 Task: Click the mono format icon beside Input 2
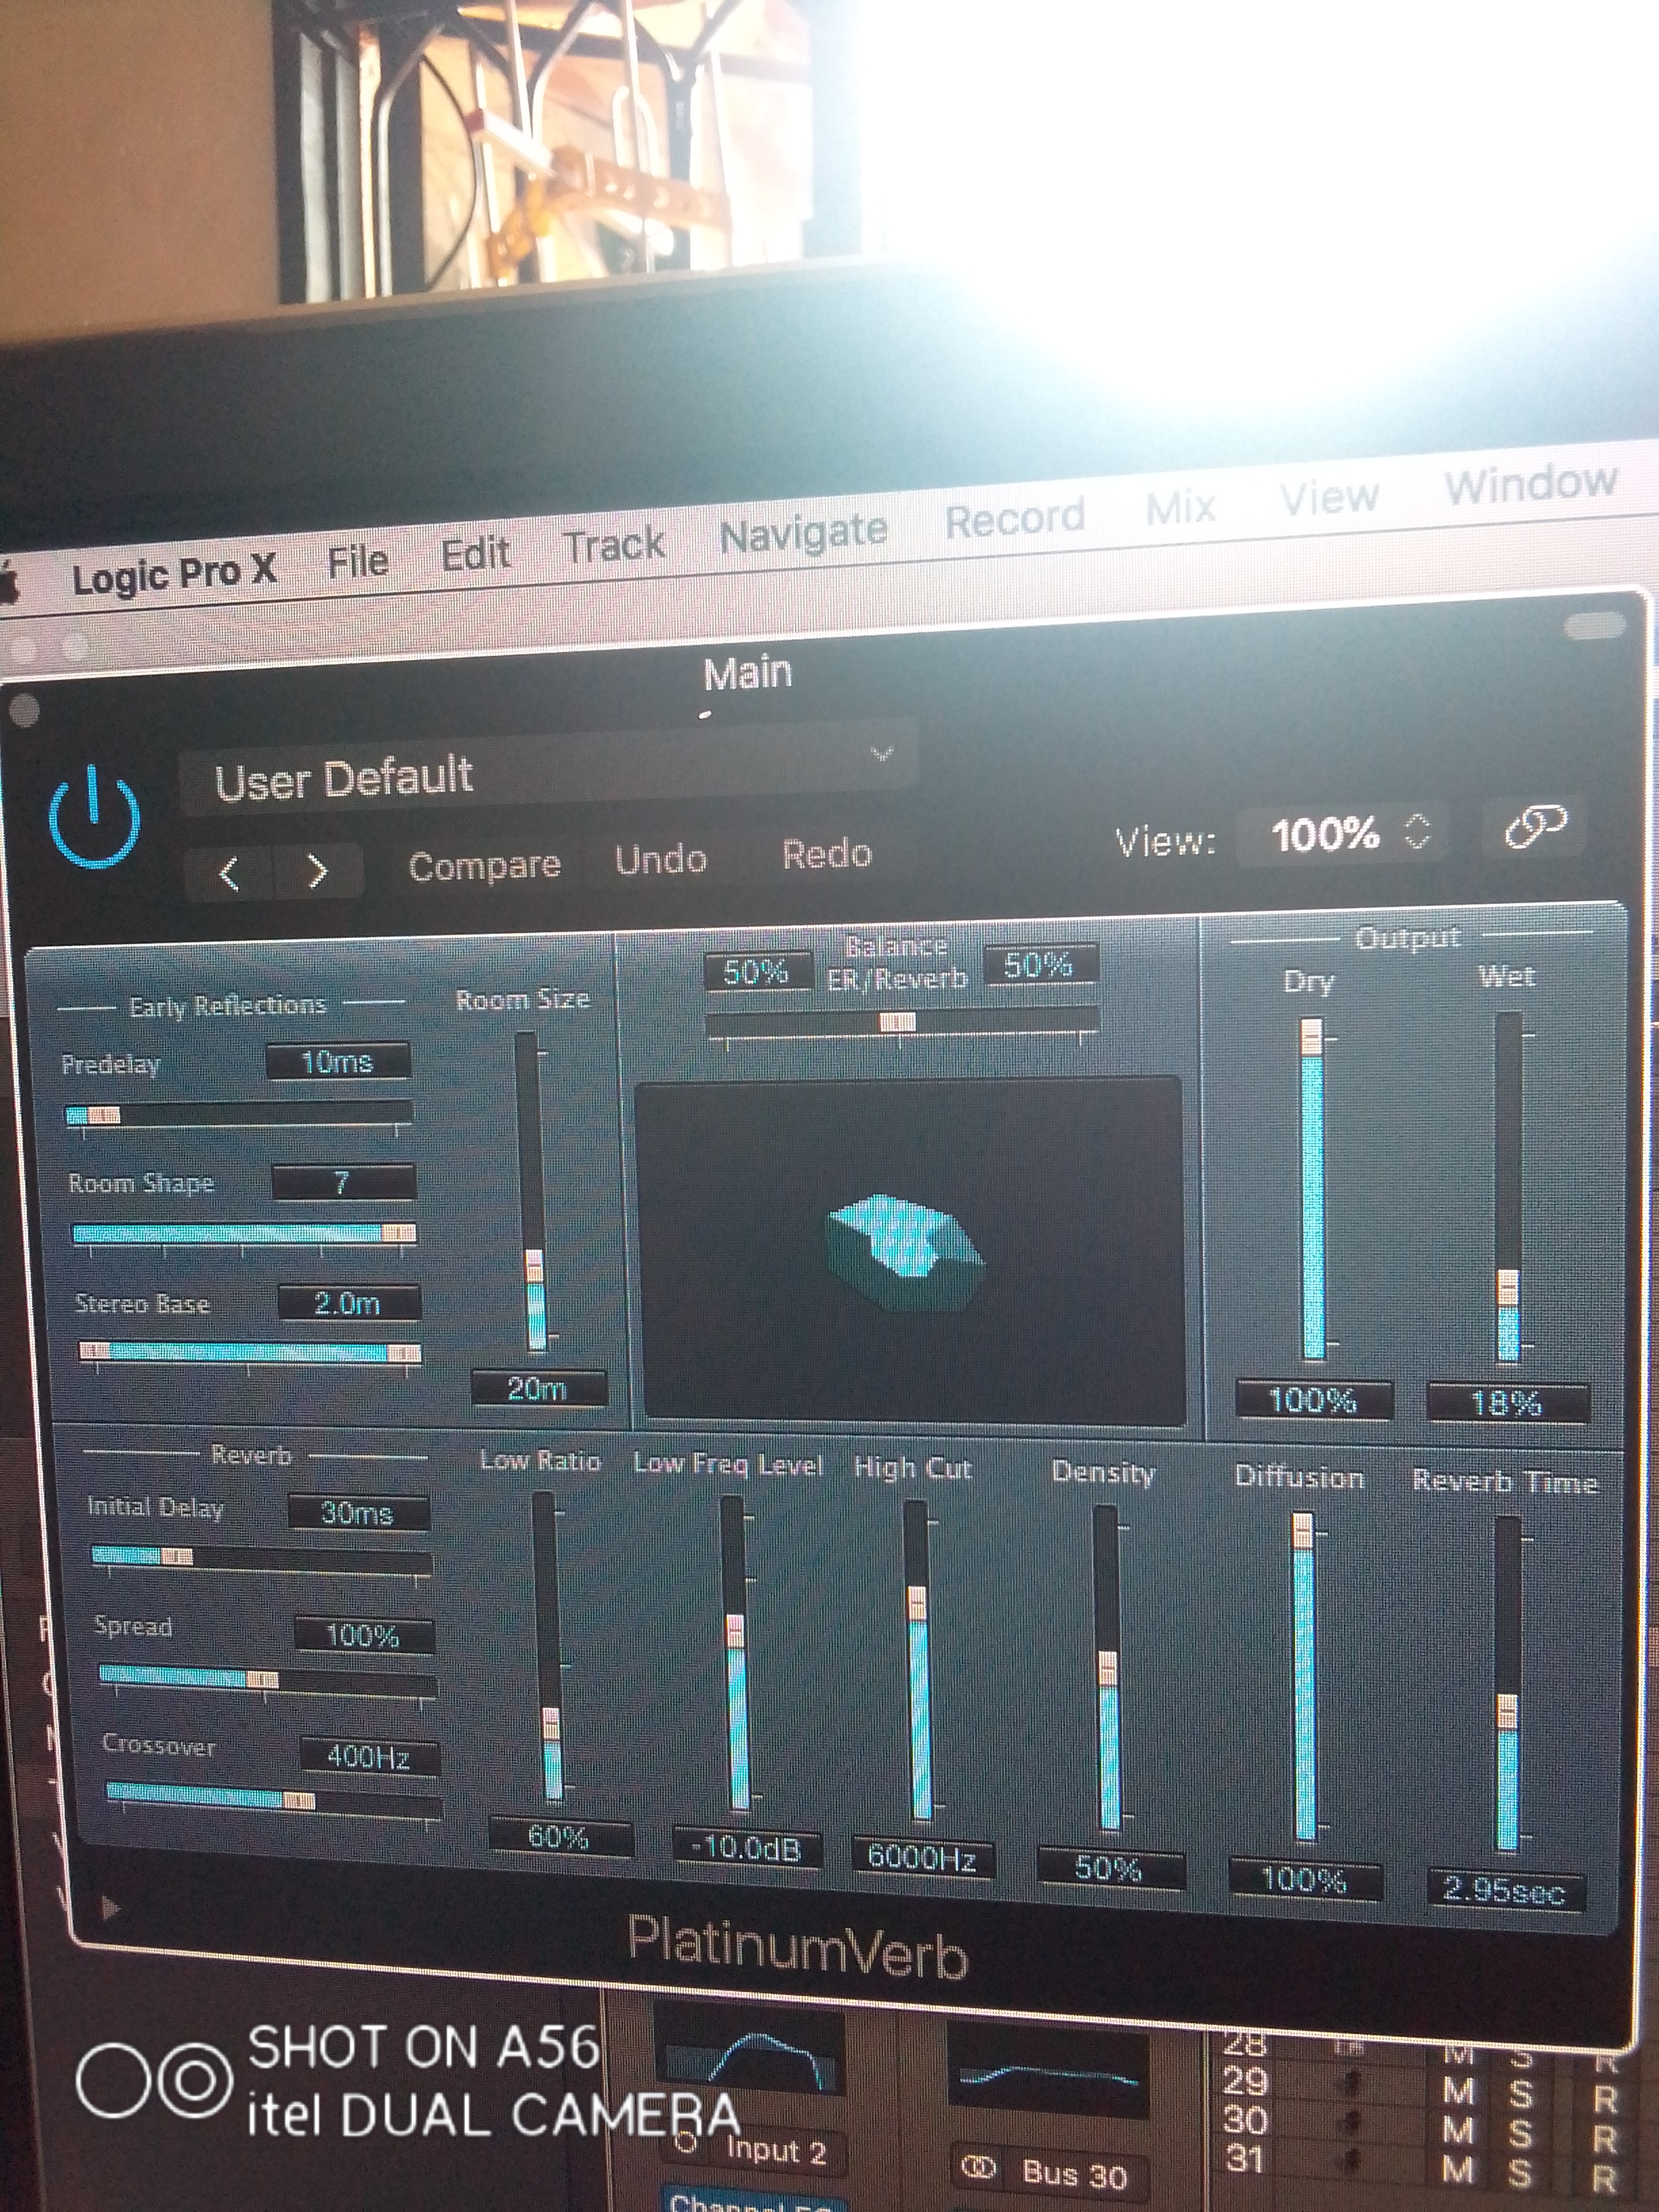[x=686, y=2142]
